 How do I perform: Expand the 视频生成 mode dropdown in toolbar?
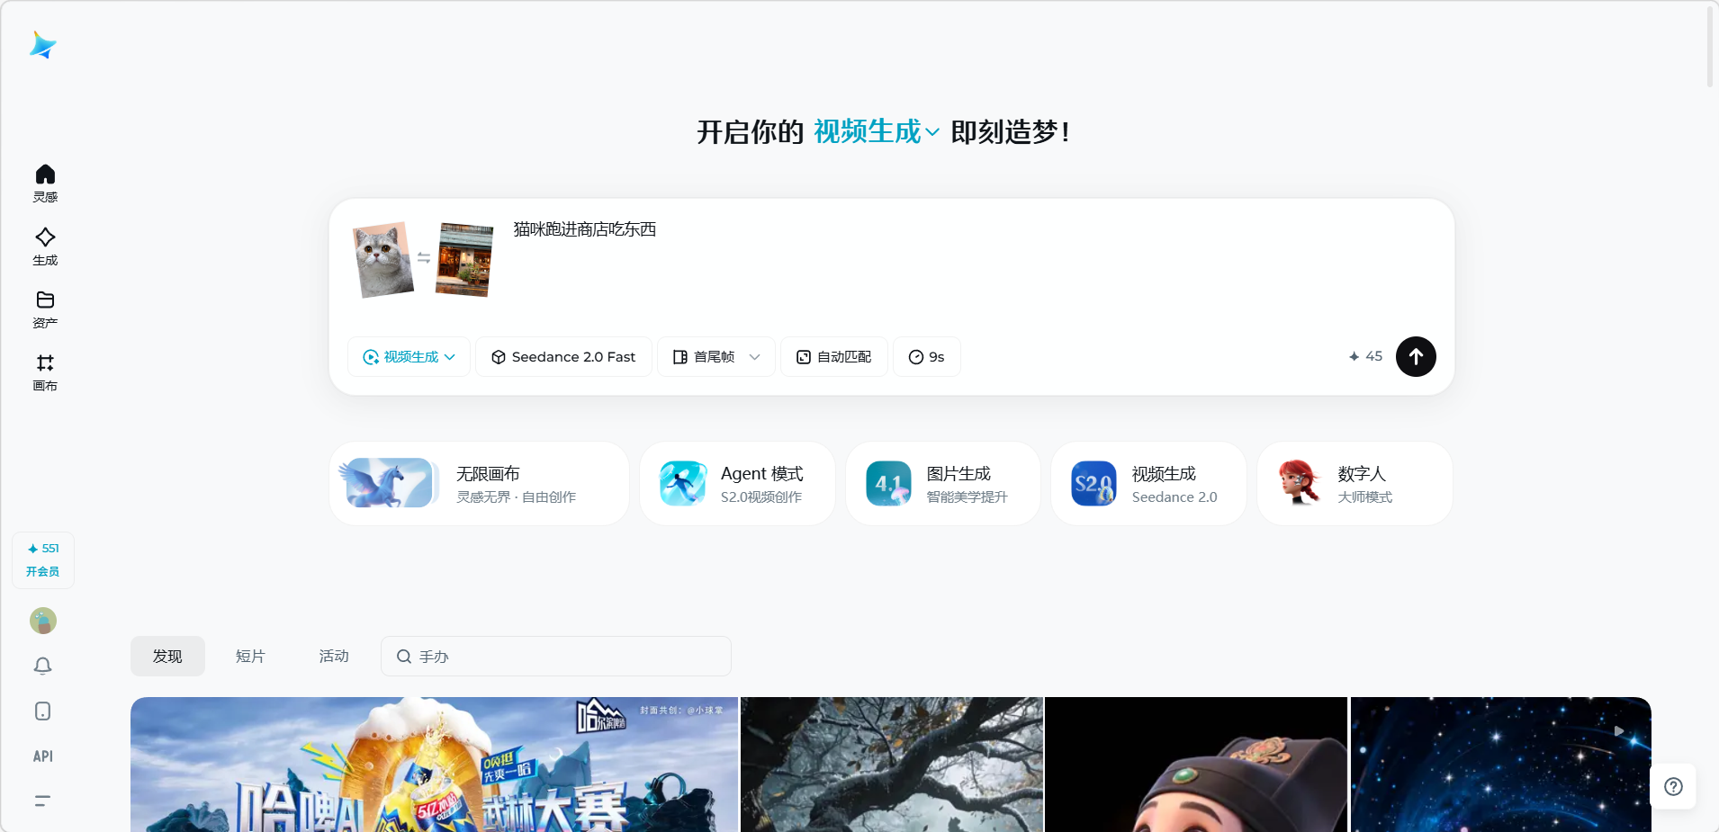[409, 357]
